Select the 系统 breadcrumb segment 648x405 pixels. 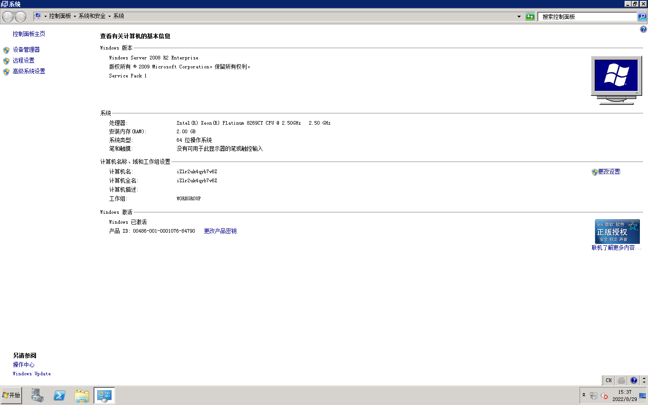(119, 16)
